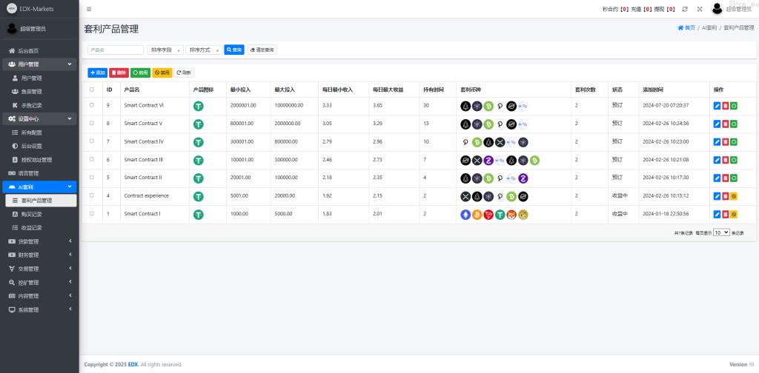Expand the 财务管理 sidebar menu
The height and width of the screenshot is (373, 759).
(39, 255)
